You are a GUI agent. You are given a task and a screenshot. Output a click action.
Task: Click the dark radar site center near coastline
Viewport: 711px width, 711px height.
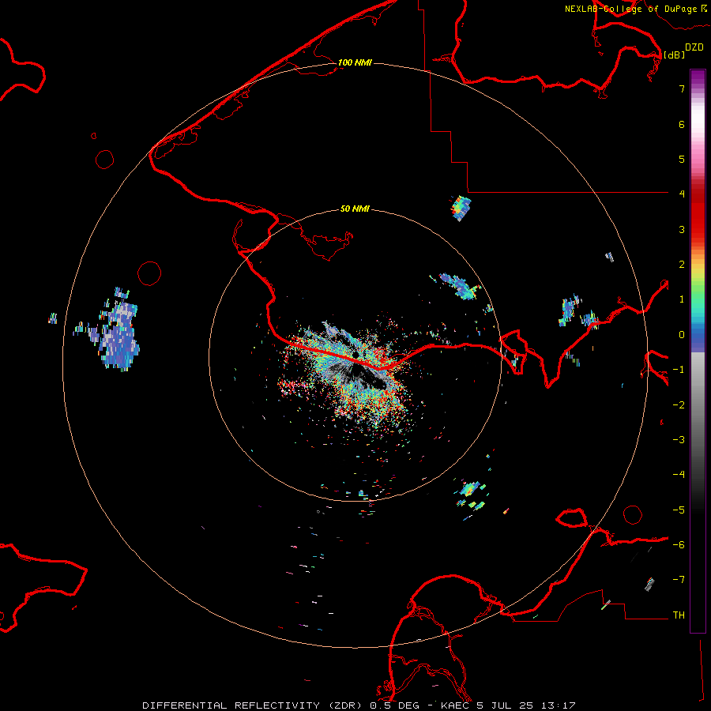click(356, 354)
